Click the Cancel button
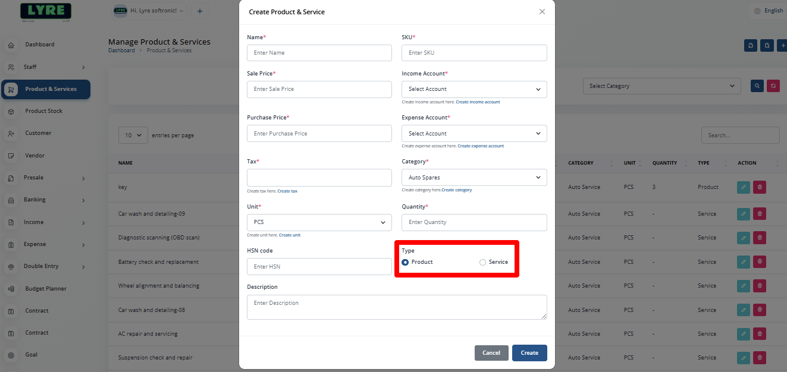787x372 pixels. 491,353
